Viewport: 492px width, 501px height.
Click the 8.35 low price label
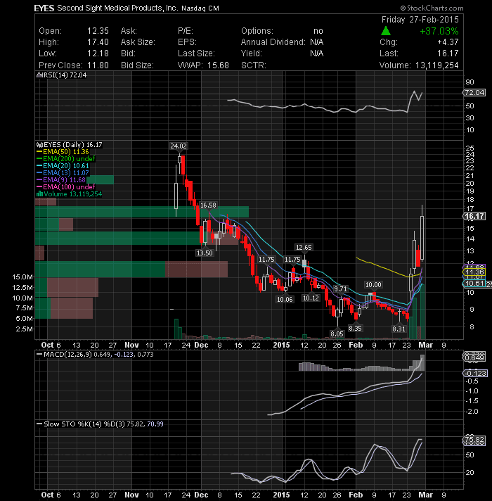[x=355, y=328]
